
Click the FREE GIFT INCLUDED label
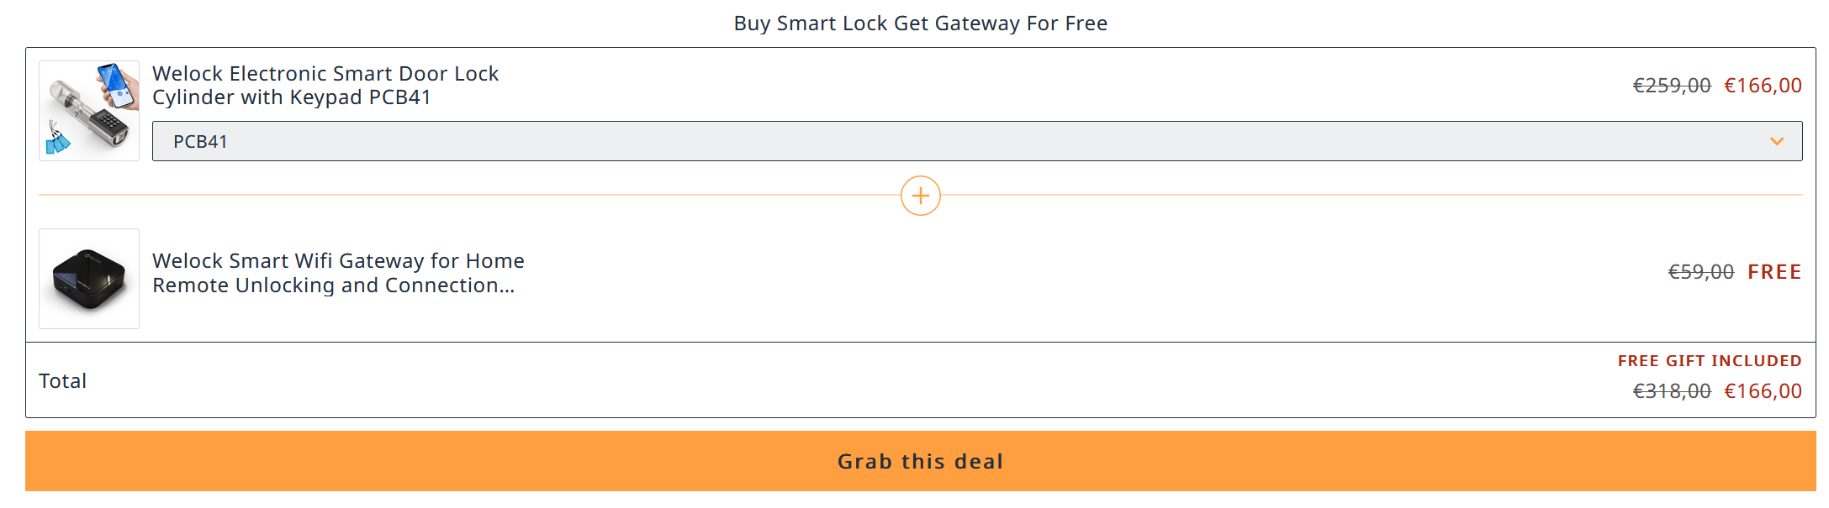1710,361
